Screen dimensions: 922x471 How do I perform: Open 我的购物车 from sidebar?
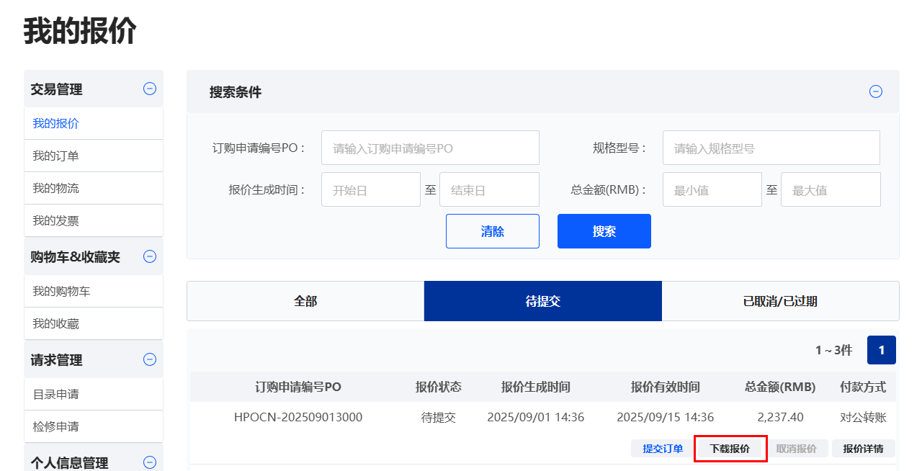(x=61, y=292)
